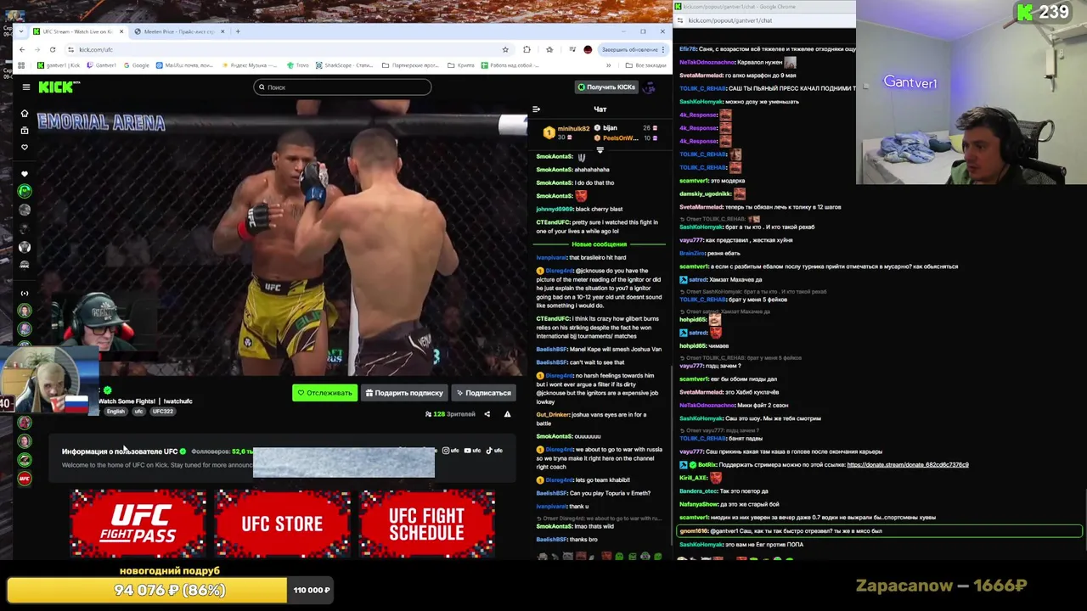Open the Завершить обновление Chrome menu

(x=634, y=49)
